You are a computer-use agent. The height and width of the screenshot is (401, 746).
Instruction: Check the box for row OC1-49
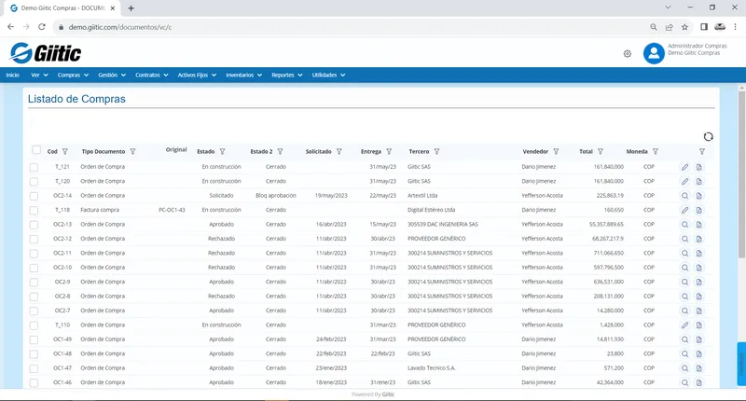34,339
